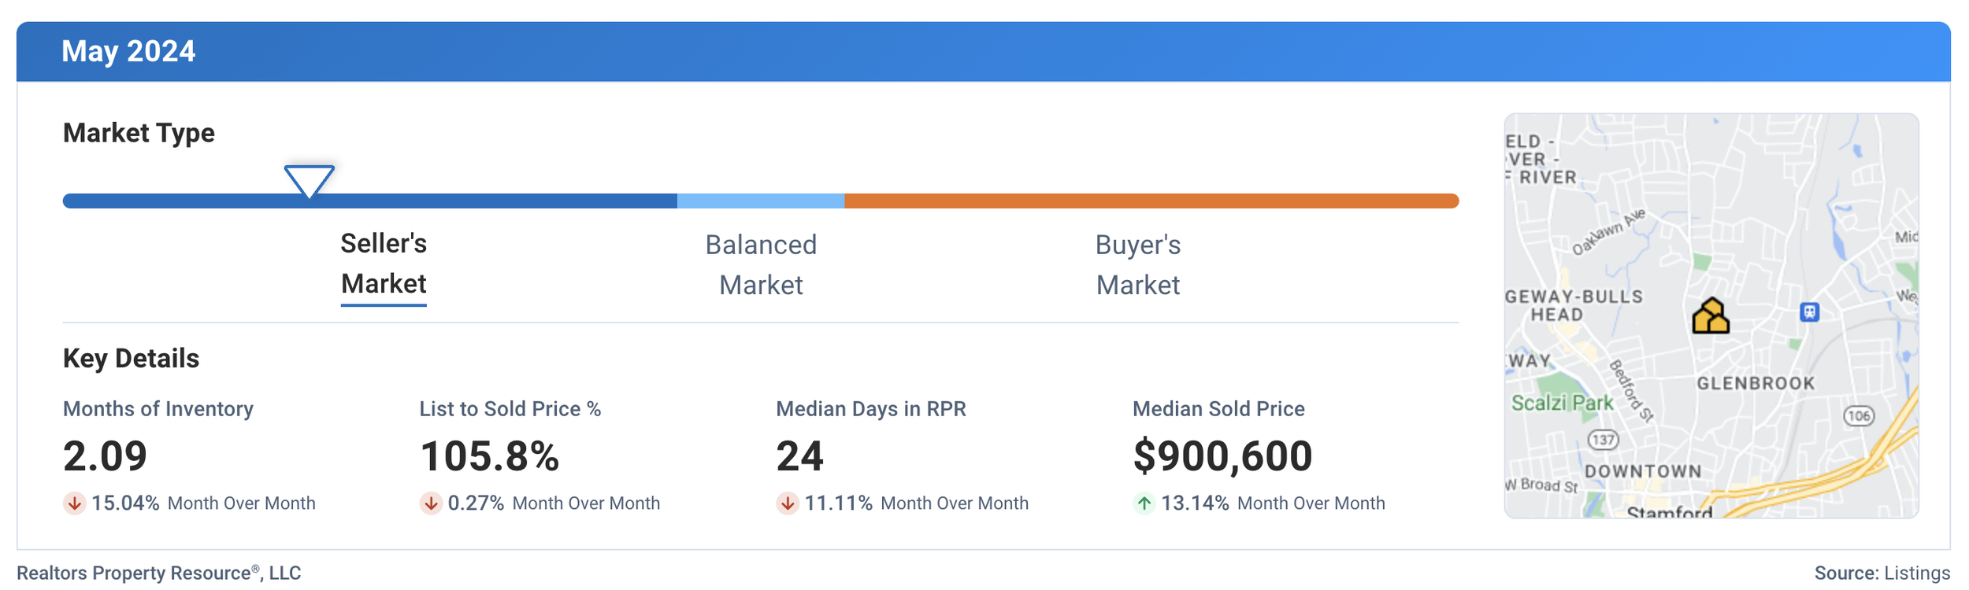
Task: Click the Scalzi Park label on map
Action: [1562, 403]
